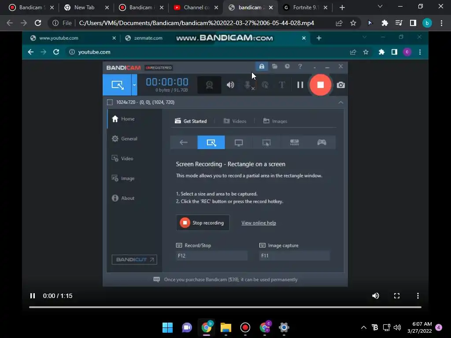
Task: Toggle the text overlay T icon
Action: click(x=281, y=85)
